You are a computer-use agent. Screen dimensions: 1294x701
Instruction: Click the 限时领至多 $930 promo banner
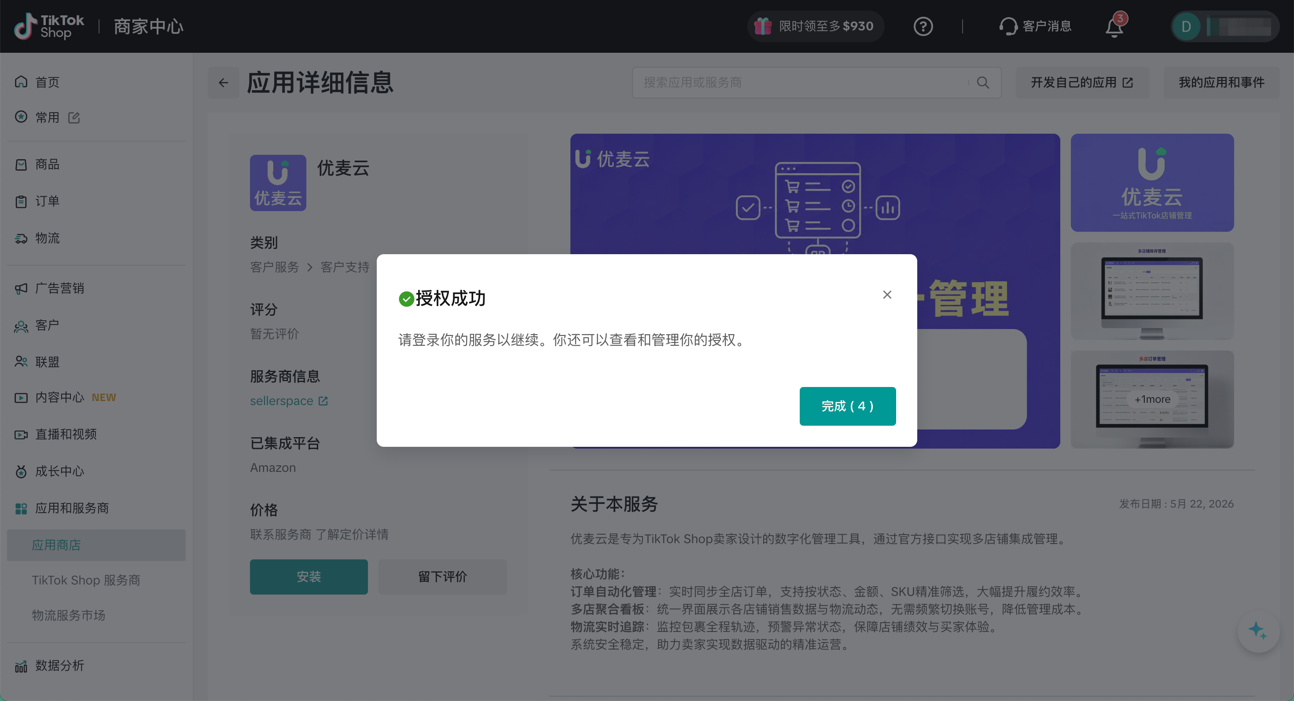pyautogui.click(x=815, y=26)
